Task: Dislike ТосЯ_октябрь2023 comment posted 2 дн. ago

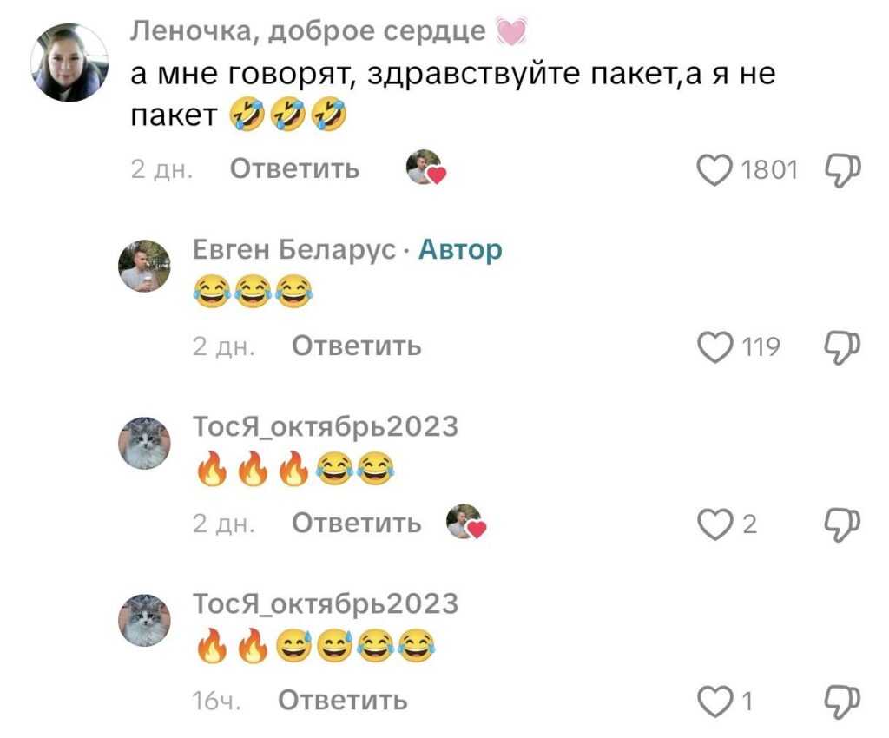Action: 842,524
